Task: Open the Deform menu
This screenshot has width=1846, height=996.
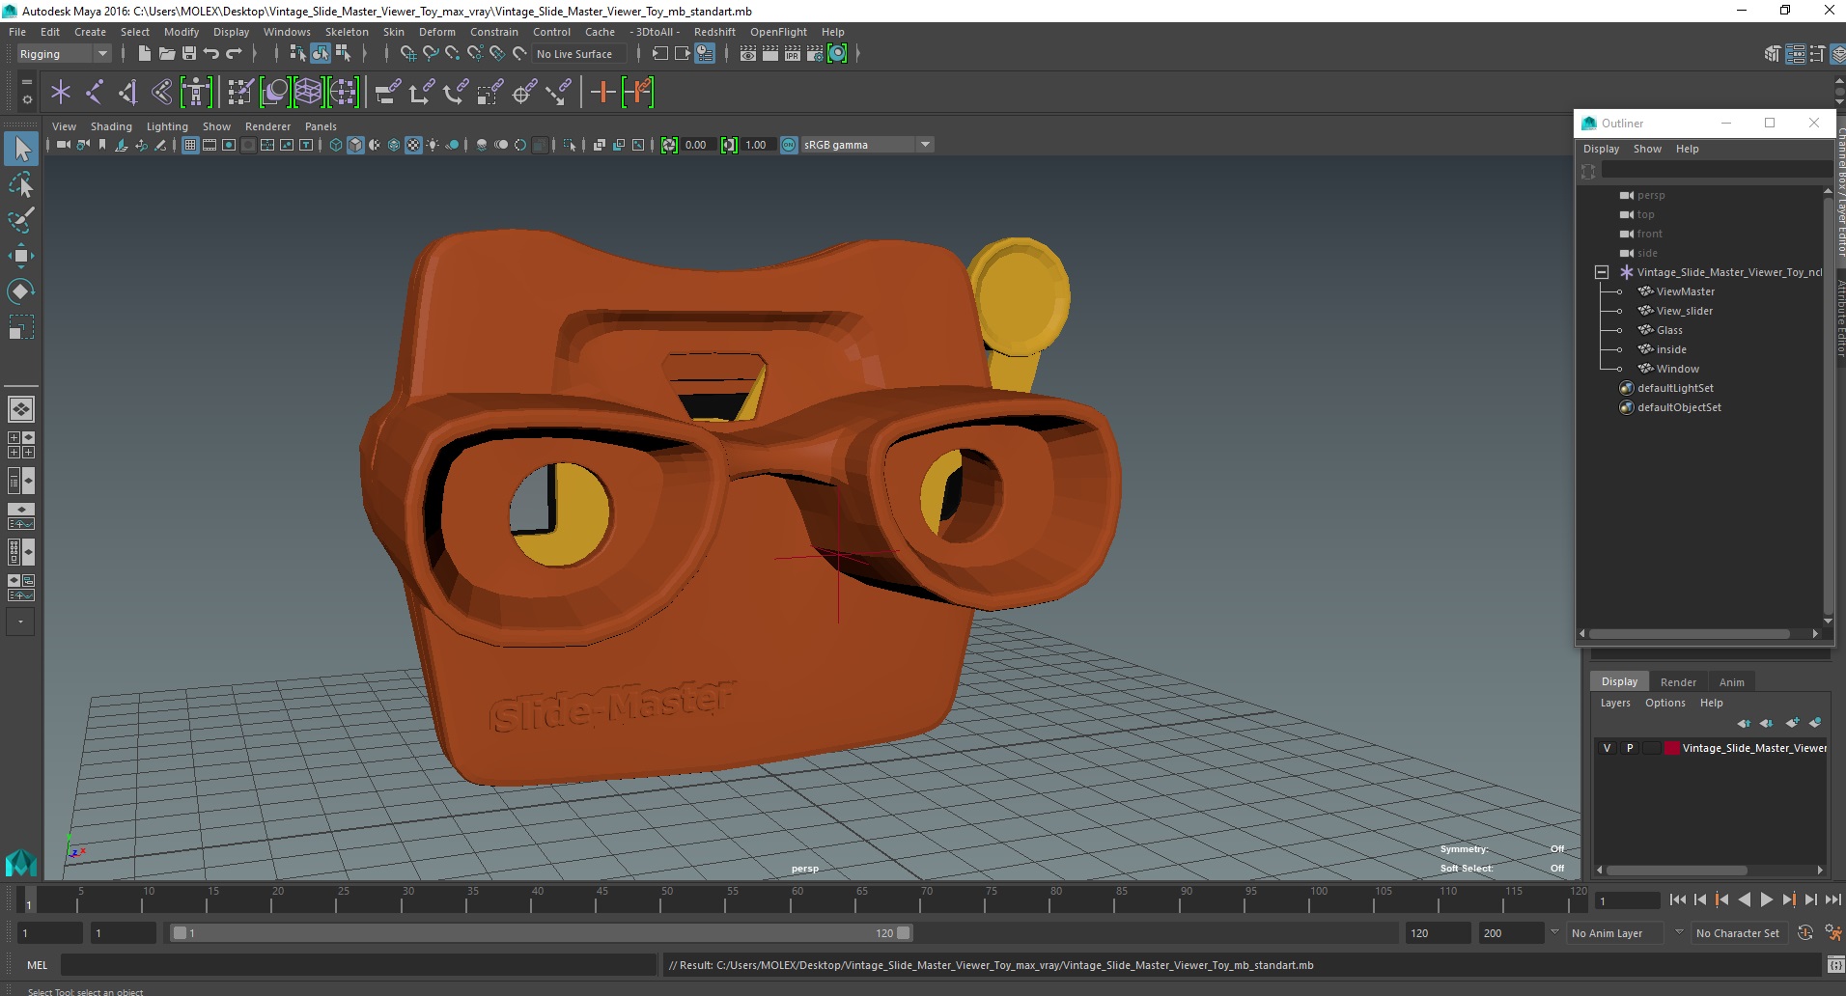Action: click(x=436, y=32)
